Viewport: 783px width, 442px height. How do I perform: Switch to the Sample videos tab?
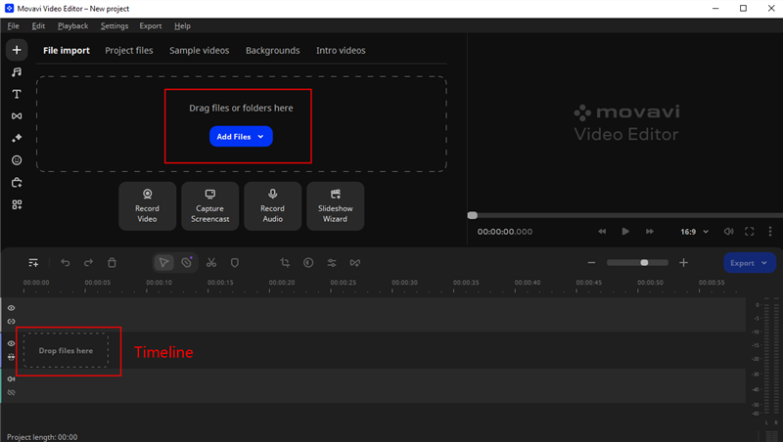(x=200, y=51)
